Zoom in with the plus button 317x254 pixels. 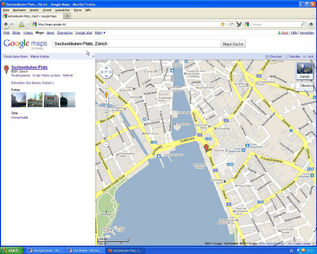click(x=106, y=101)
